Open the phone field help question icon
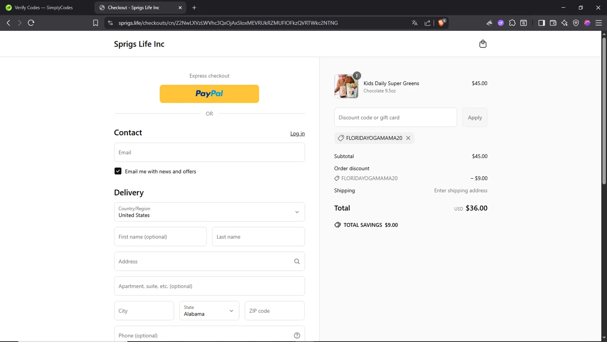This screenshot has height=342, width=607. coord(297,336)
